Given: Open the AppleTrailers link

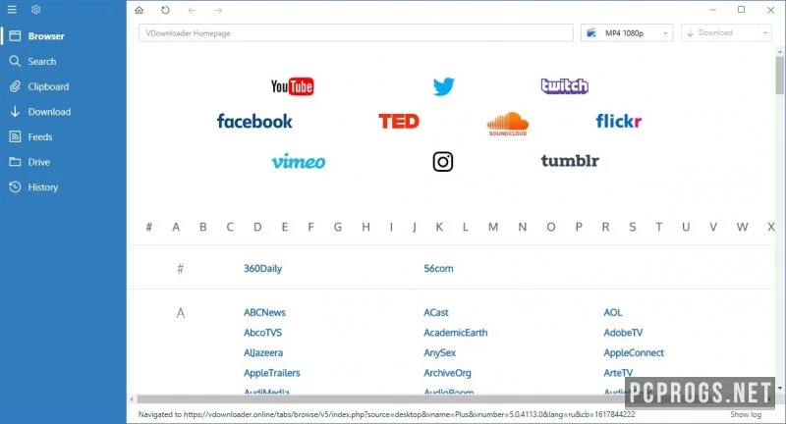Looking at the screenshot, I should click(272, 373).
